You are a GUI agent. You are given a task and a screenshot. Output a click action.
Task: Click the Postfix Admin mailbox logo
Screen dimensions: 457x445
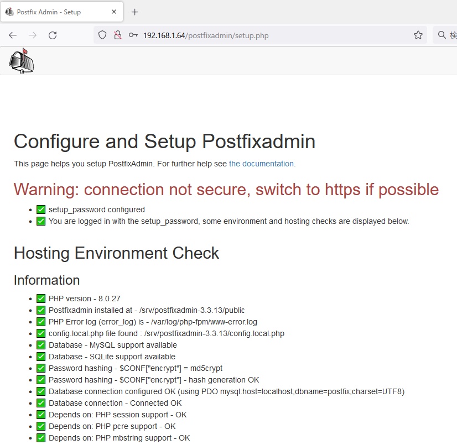(x=22, y=61)
